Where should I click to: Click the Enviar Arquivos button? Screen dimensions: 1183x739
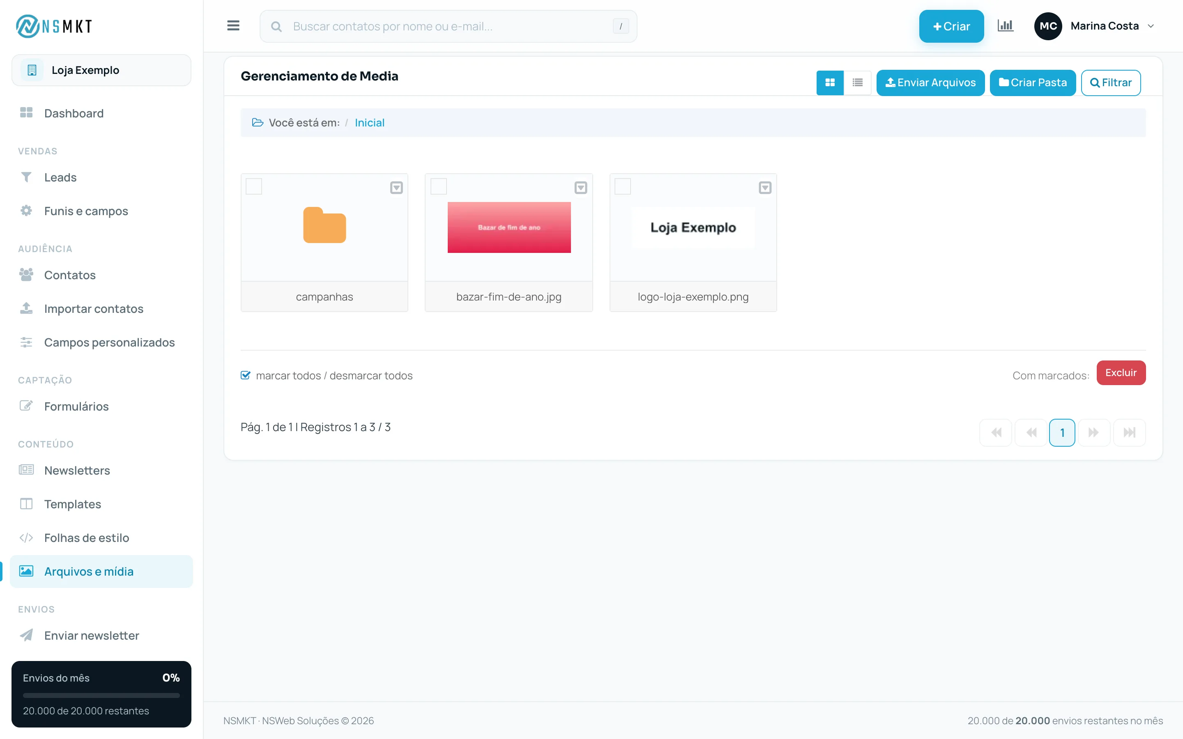[930, 83]
